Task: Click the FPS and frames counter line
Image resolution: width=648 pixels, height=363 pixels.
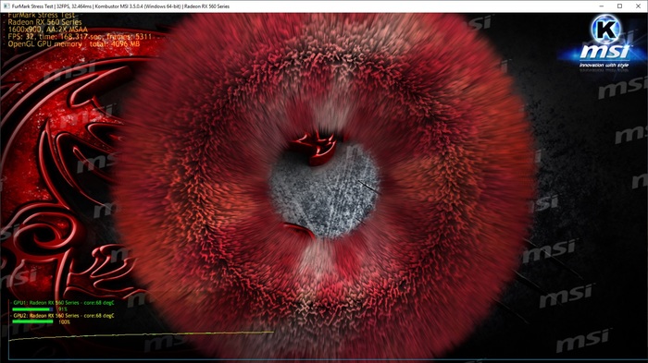Action: (x=80, y=37)
